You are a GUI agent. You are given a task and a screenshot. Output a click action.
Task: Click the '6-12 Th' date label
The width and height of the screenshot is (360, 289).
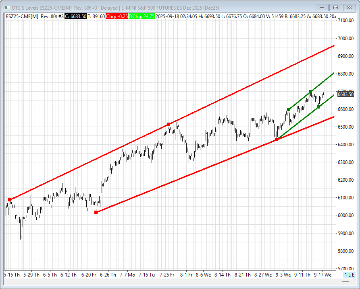point(69,275)
